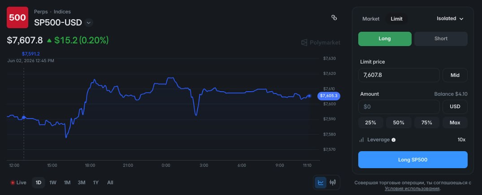Open the Leverage info tooltip icon
The image size is (482, 195).
pos(394,140)
